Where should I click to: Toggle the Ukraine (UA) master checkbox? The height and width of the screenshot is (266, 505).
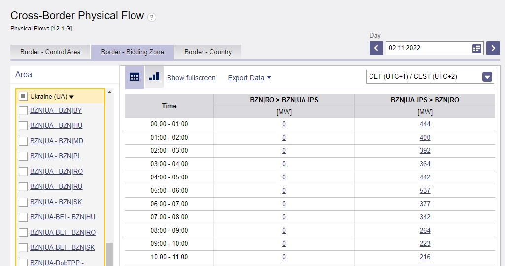click(x=23, y=96)
